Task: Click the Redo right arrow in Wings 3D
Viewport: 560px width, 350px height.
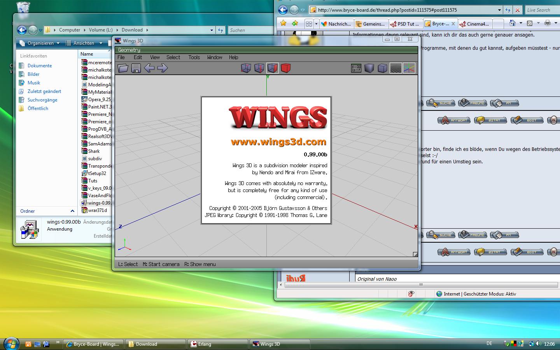Action: pyautogui.click(x=163, y=68)
